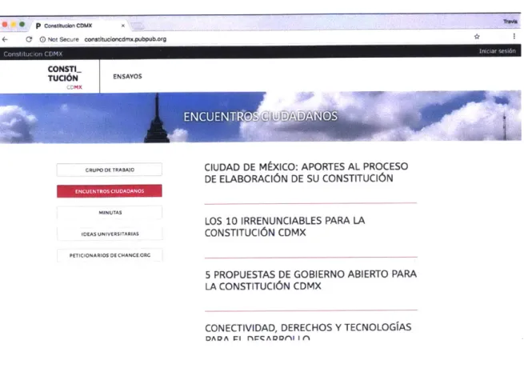Close the Constitucion CDMX tab

pyautogui.click(x=123, y=26)
